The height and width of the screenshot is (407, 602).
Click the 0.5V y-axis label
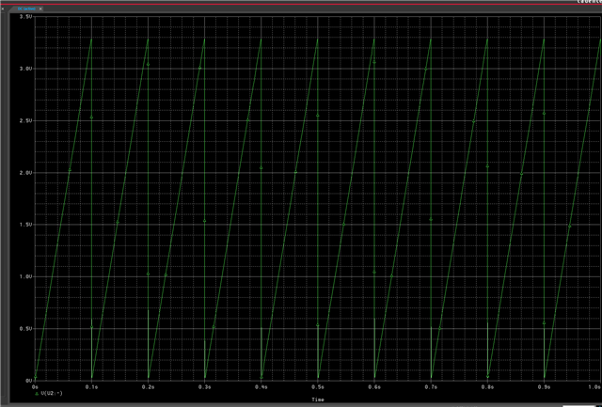coord(25,329)
